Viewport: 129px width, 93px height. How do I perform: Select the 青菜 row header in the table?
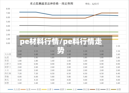pos(7,61)
